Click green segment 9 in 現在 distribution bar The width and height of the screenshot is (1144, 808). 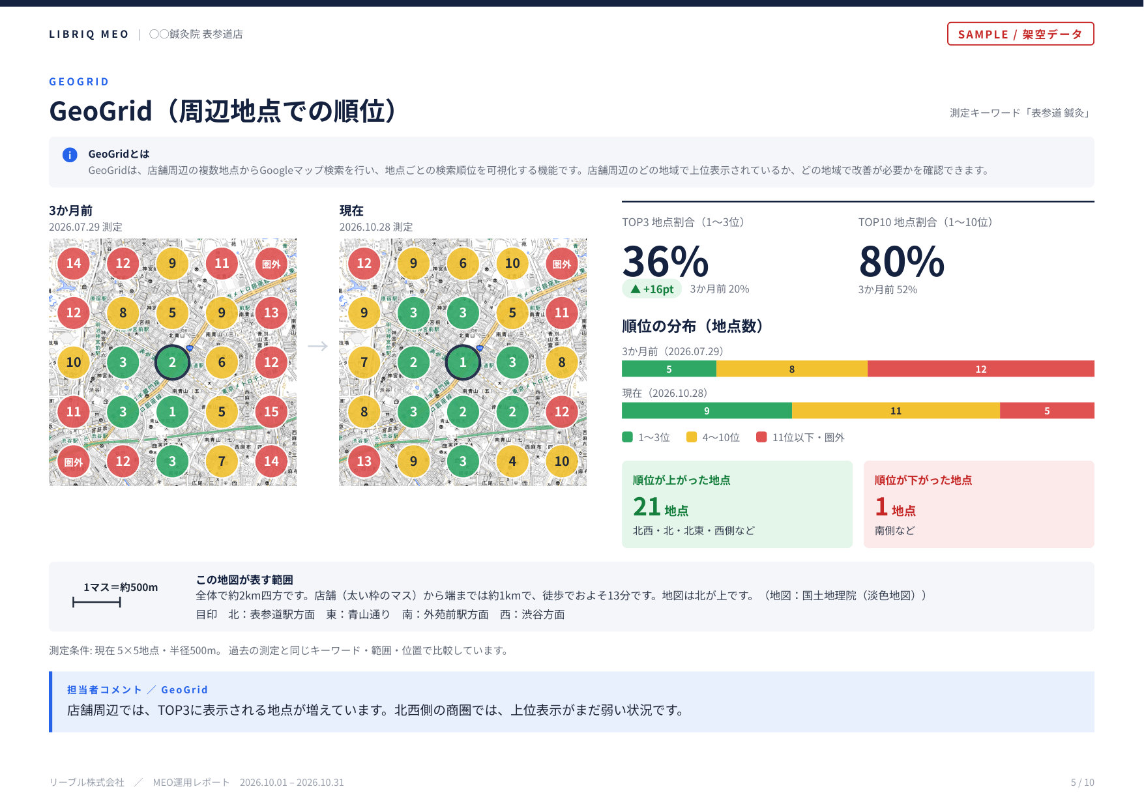pos(707,411)
